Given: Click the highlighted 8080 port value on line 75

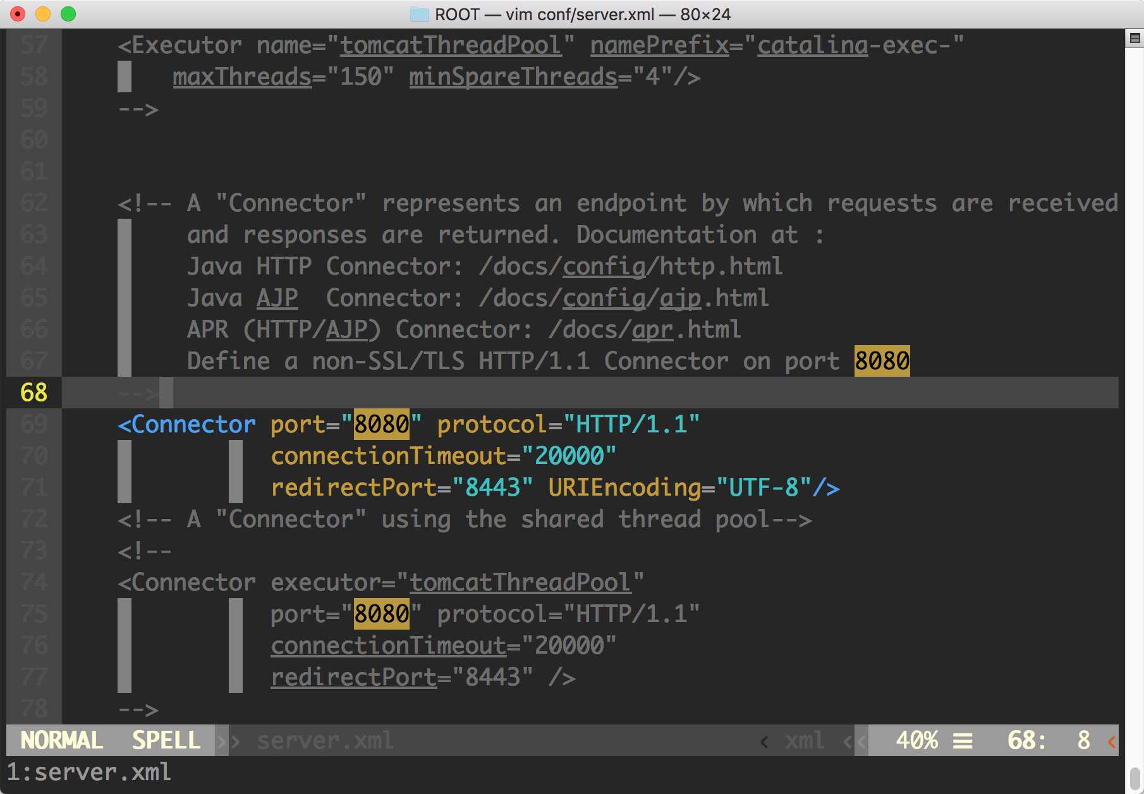Looking at the screenshot, I should [x=382, y=614].
